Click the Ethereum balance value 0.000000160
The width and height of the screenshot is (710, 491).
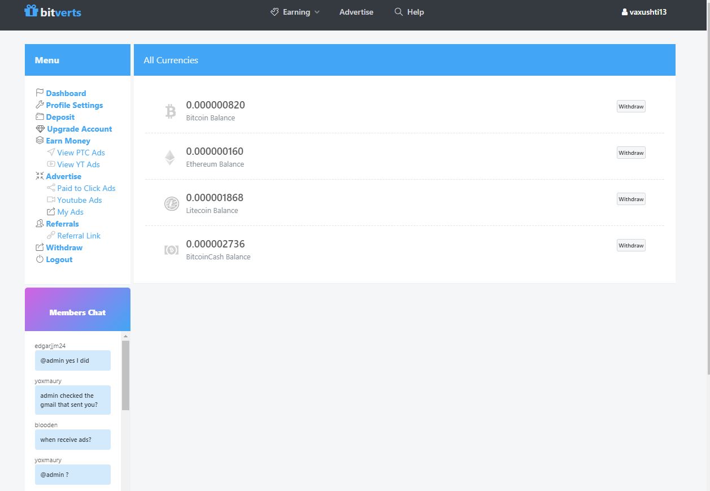click(x=215, y=151)
